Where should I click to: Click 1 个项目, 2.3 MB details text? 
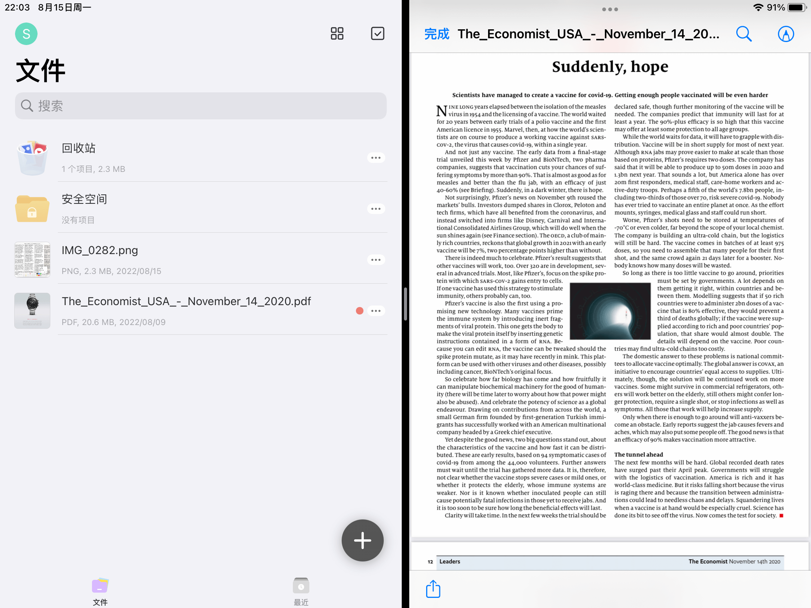tap(93, 169)
